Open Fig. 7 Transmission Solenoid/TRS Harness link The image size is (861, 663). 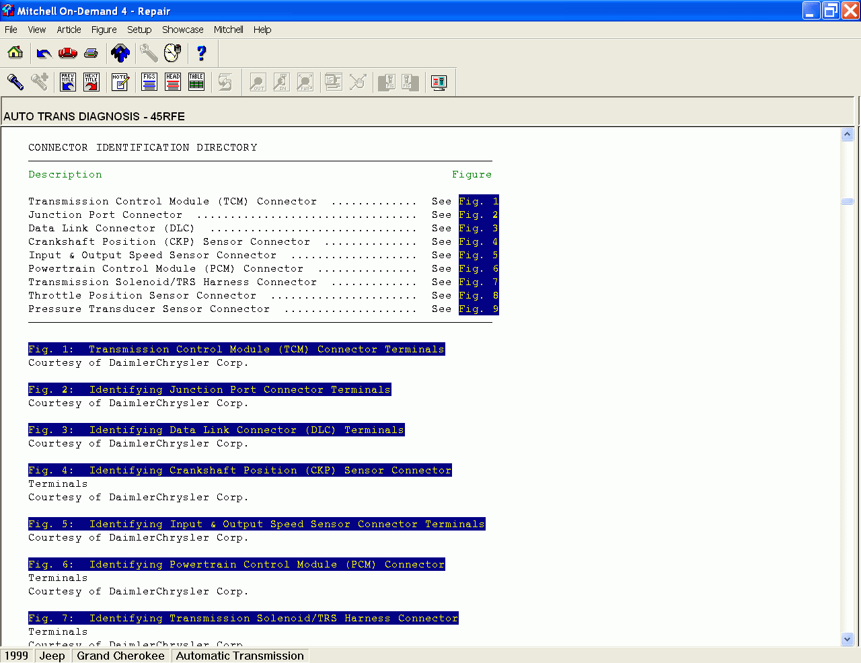point(244,618)
